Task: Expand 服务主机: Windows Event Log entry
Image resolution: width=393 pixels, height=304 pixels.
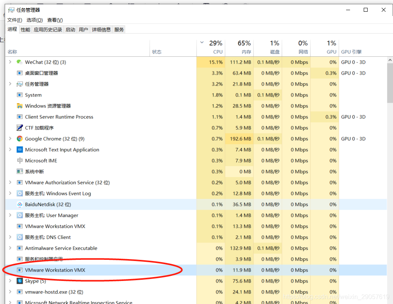Action: coord(10,193)
